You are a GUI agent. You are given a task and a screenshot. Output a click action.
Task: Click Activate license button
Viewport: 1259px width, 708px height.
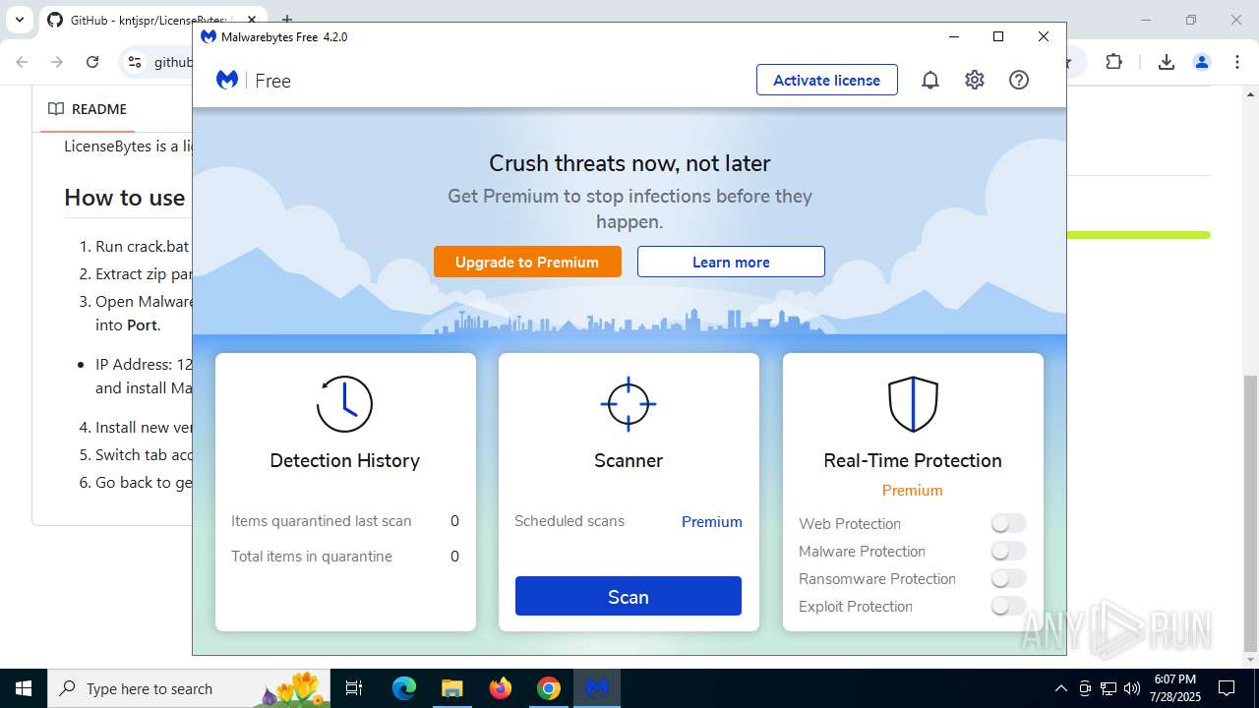[x=827, y=81]
